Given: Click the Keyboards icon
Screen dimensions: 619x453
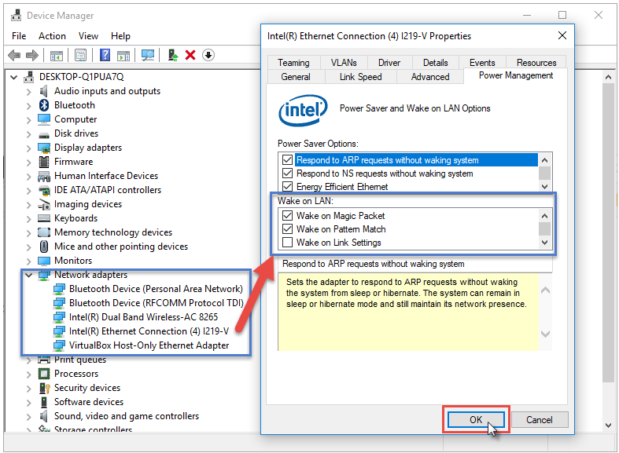Looking at the screenshot, I should click(x=44, y=218).
